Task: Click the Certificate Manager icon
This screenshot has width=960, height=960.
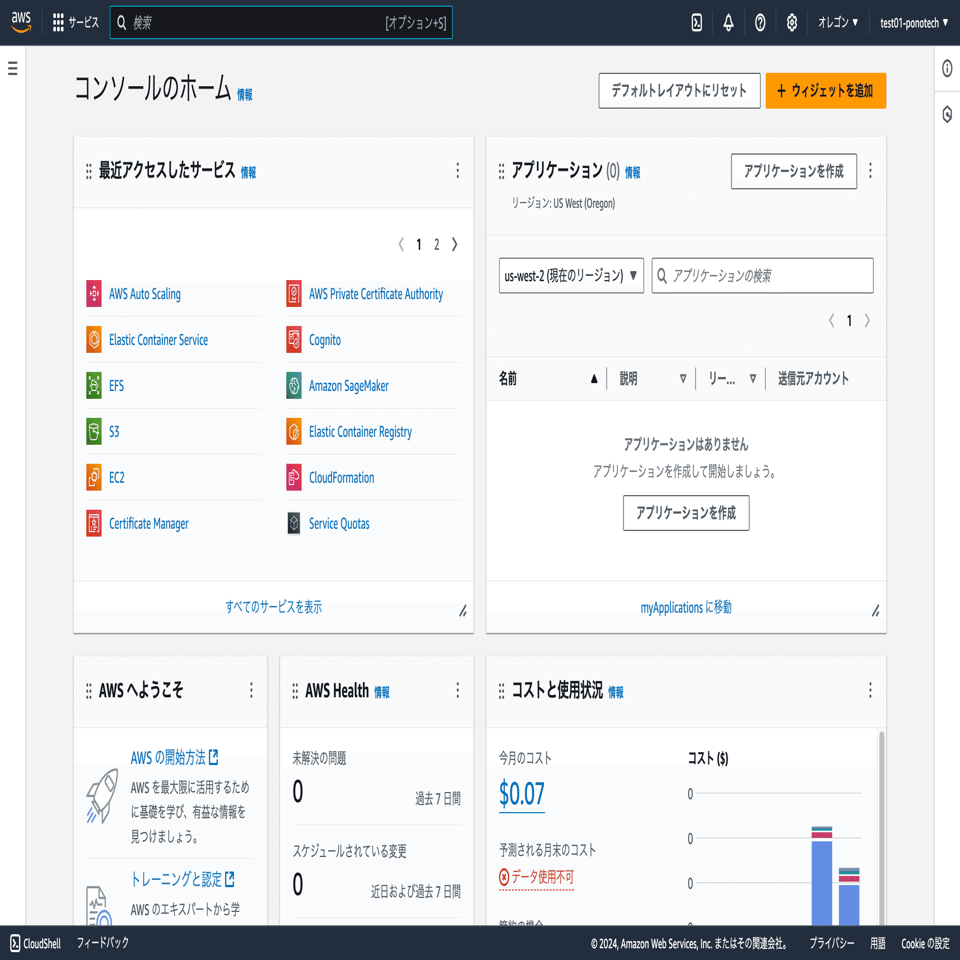Action: (x=94, y=523)
